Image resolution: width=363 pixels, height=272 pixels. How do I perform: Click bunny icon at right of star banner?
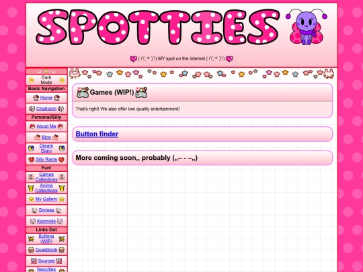click(329, 74)
